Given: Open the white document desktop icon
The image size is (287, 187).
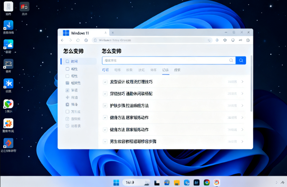Looking at the screenshot, I should [x=8, y=6].
